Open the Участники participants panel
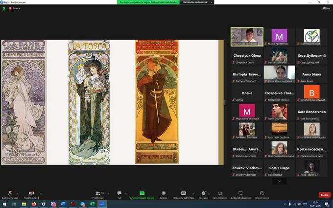333x208 pixels. (x=98, y=195)
